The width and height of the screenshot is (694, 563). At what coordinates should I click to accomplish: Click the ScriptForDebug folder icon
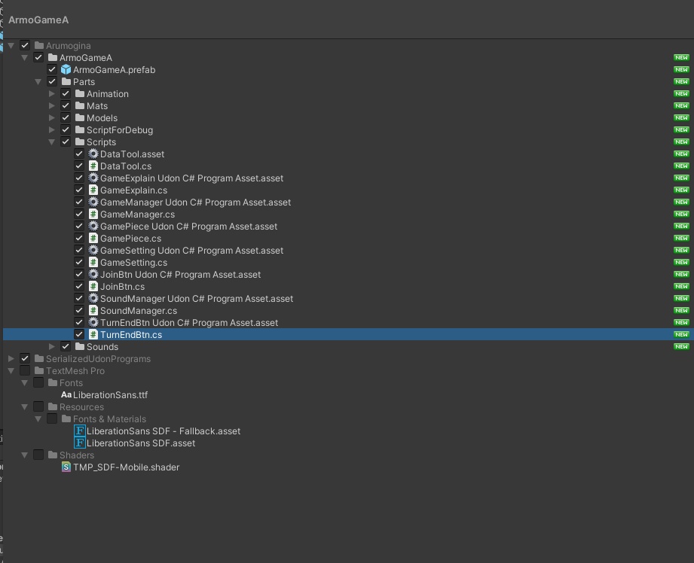coord(80,129)
